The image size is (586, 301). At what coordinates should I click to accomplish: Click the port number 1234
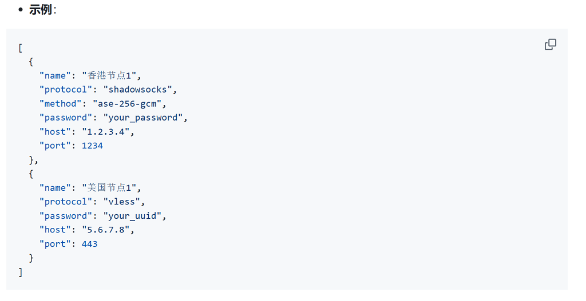coord(92,146)
